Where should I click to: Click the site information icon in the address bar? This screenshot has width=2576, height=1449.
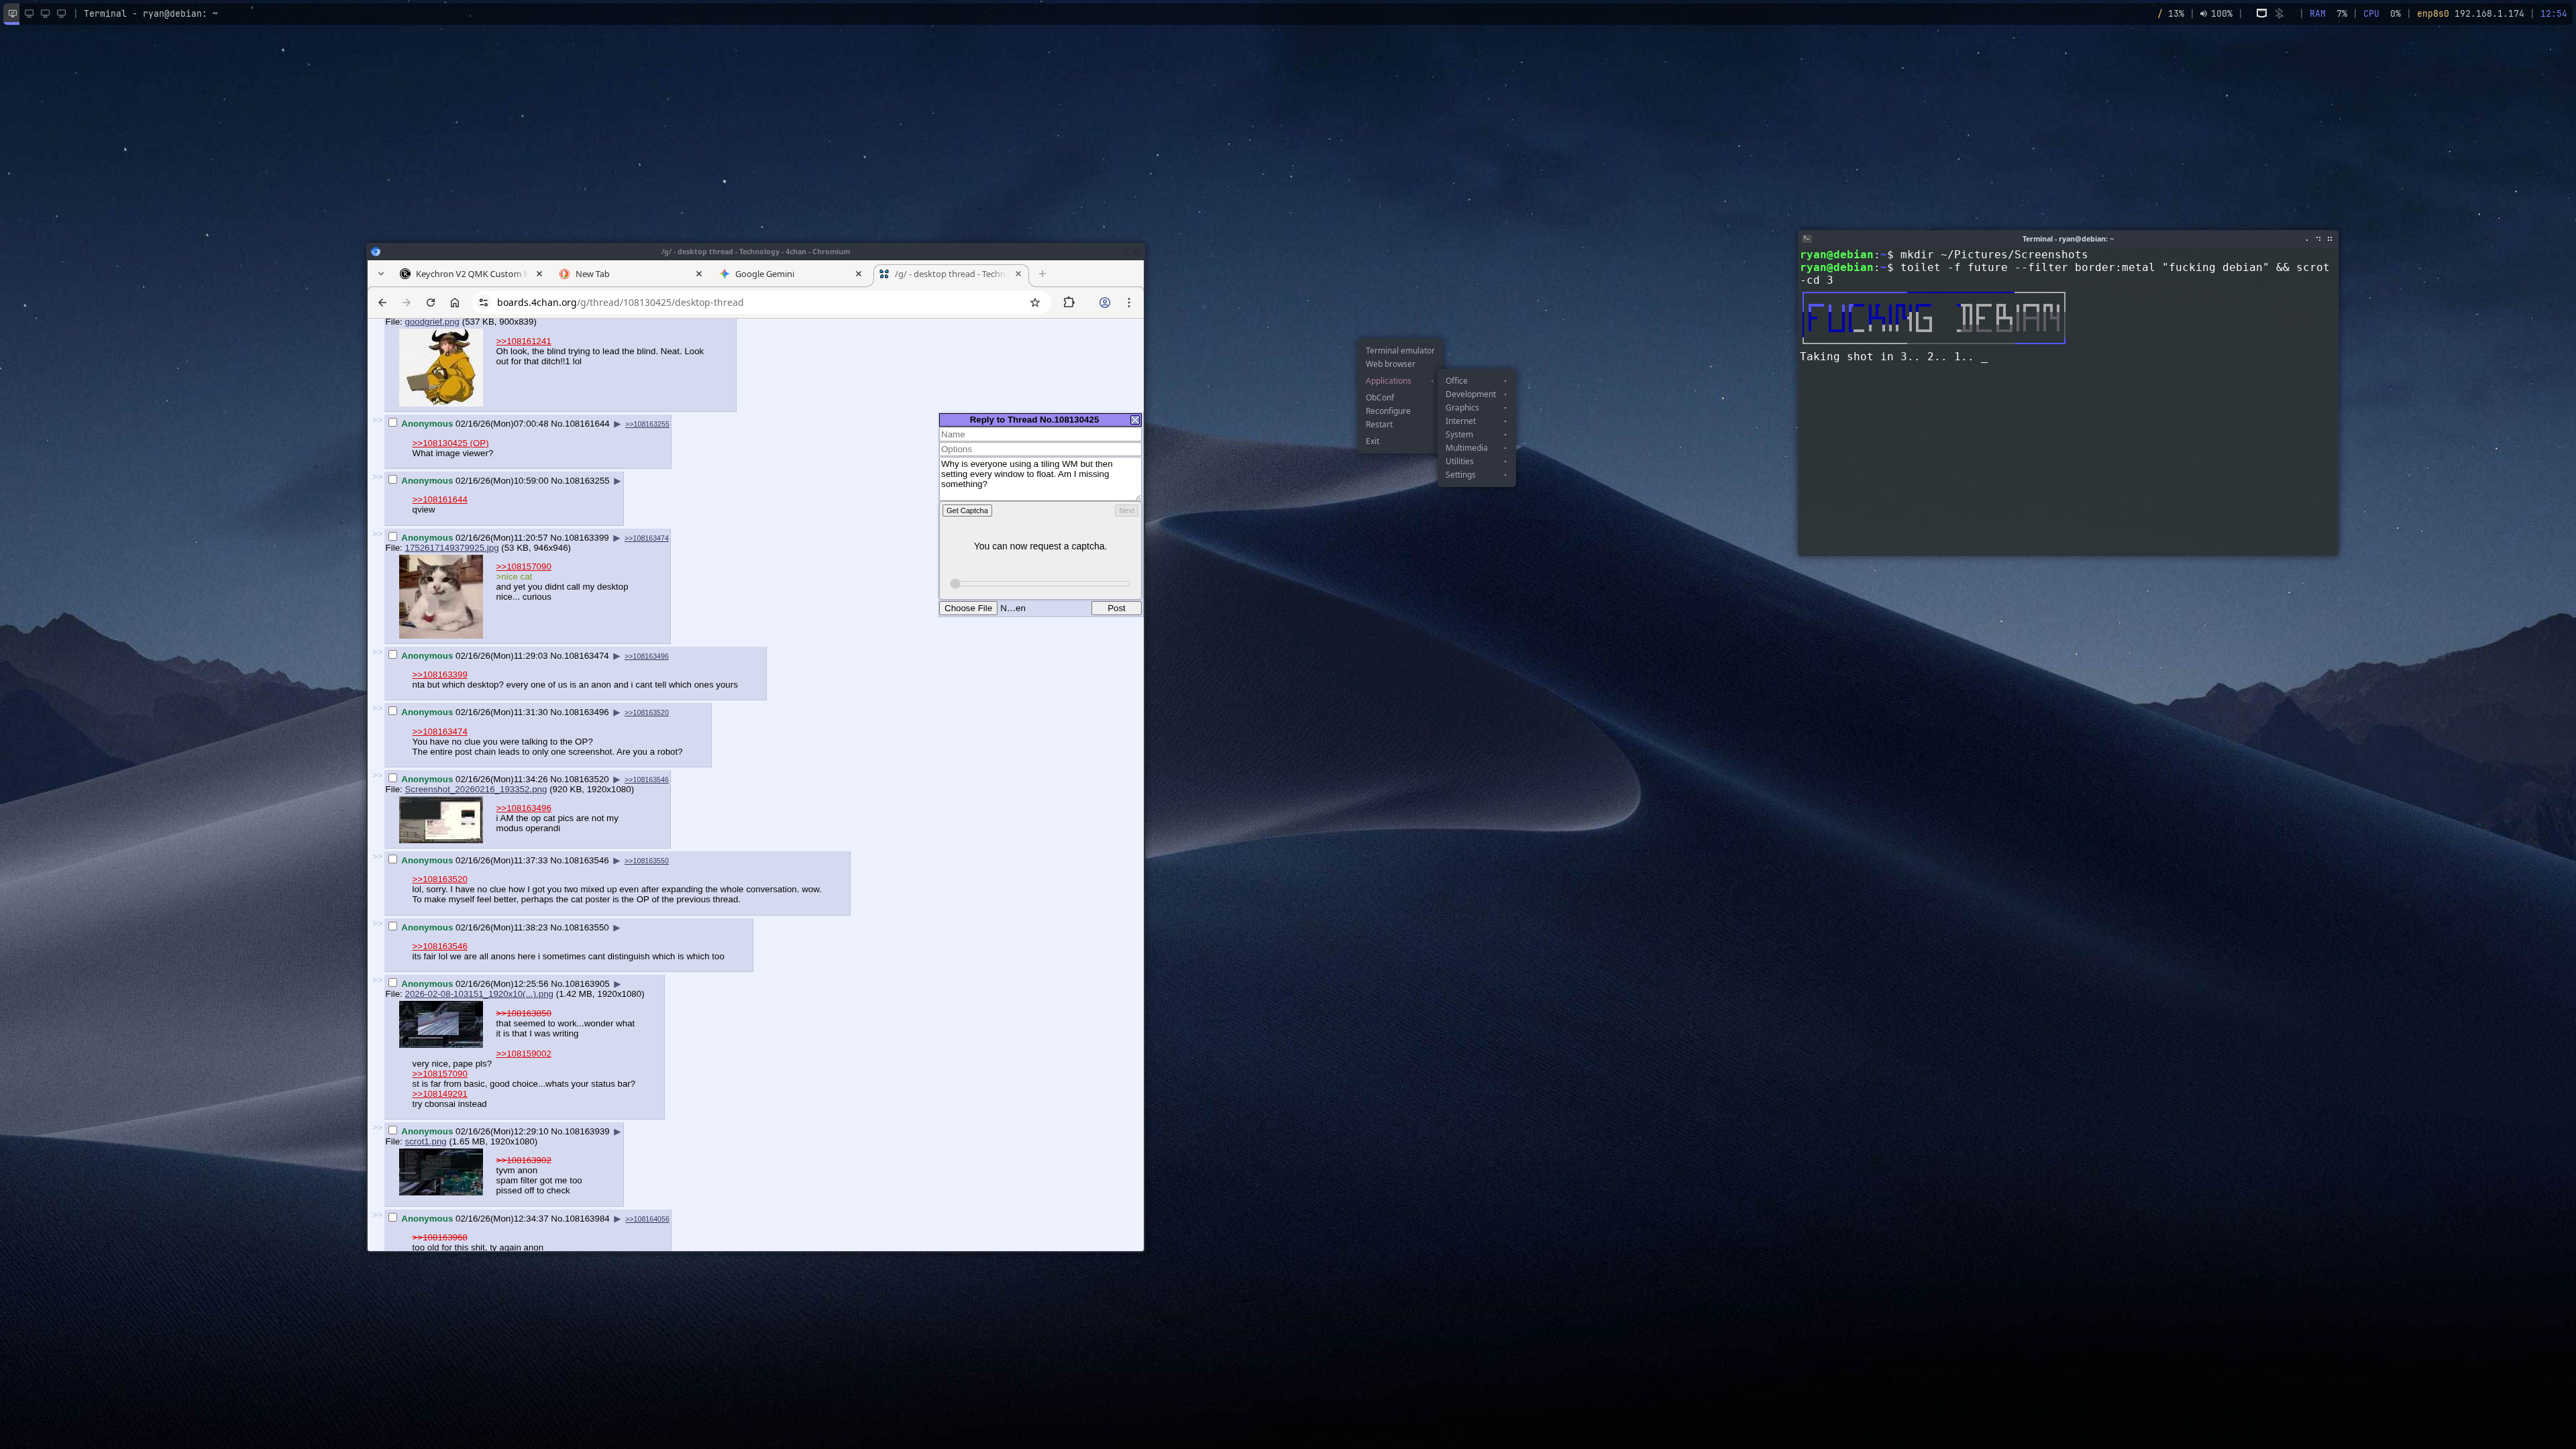(483, 303)
